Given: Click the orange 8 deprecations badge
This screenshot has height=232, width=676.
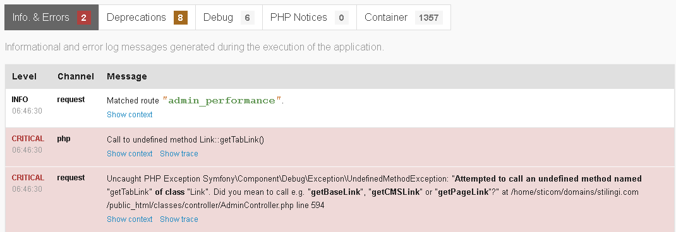Looking at the screenshot, I should [x=181, y=18].
